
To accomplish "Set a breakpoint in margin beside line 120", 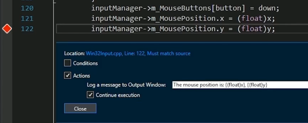I will tap(7, 8).
